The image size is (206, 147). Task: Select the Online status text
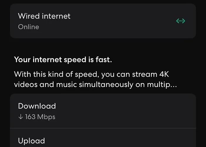point(29,27)
